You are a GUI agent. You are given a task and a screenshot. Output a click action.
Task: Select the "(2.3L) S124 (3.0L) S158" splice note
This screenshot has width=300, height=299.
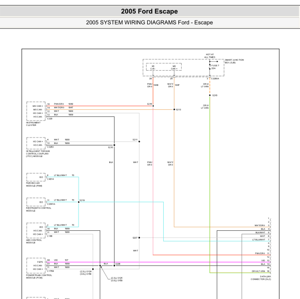click(86, 272)
